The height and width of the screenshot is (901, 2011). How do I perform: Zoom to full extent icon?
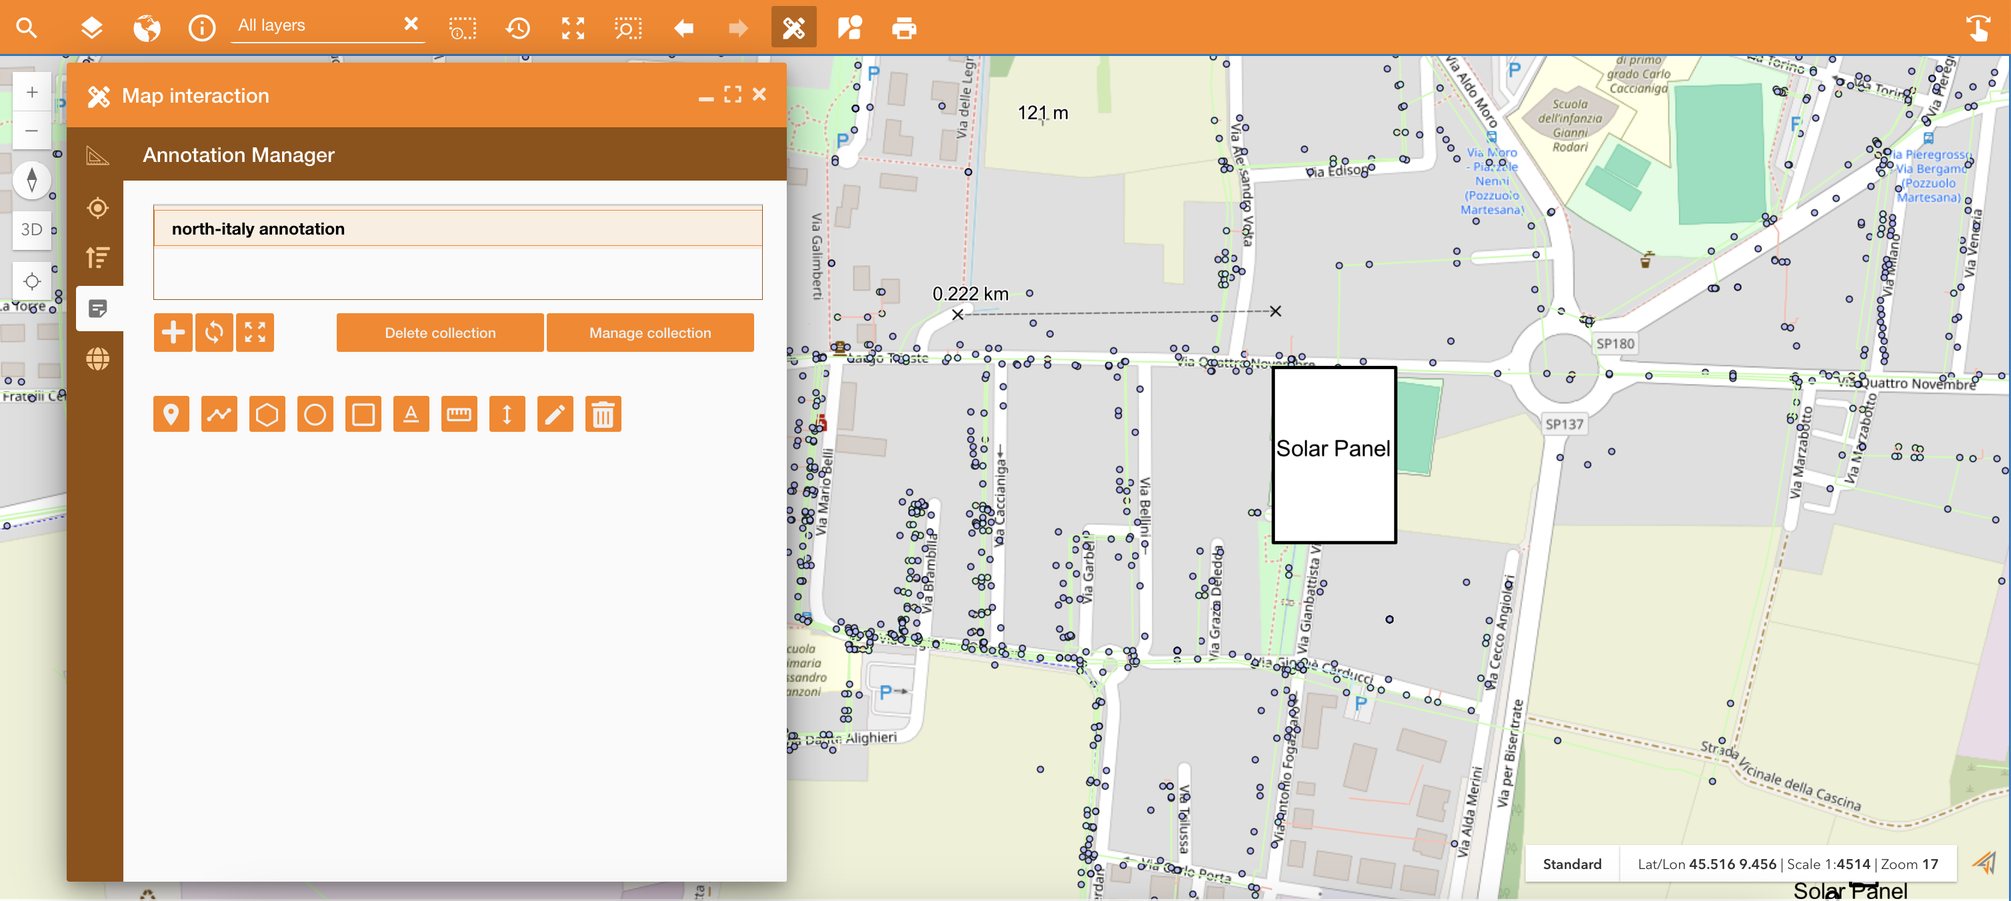[573, 28]
